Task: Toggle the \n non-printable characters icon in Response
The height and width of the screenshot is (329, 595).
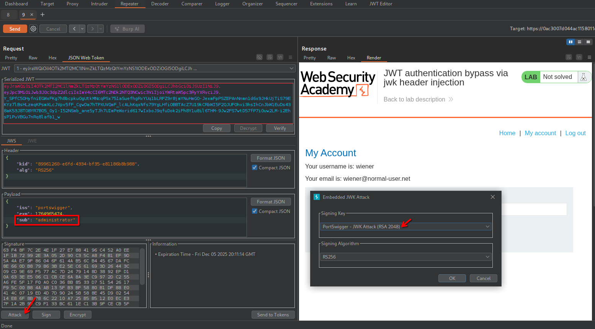Action: tap(579, 57)
